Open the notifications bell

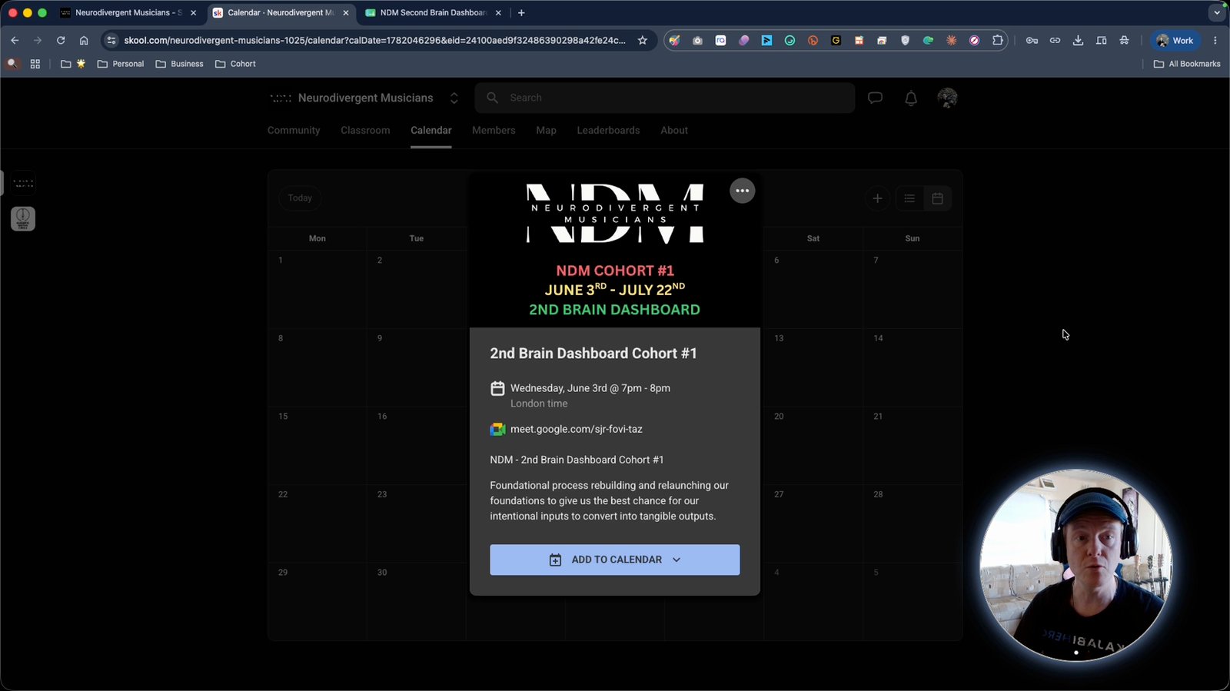click(911, 98)
